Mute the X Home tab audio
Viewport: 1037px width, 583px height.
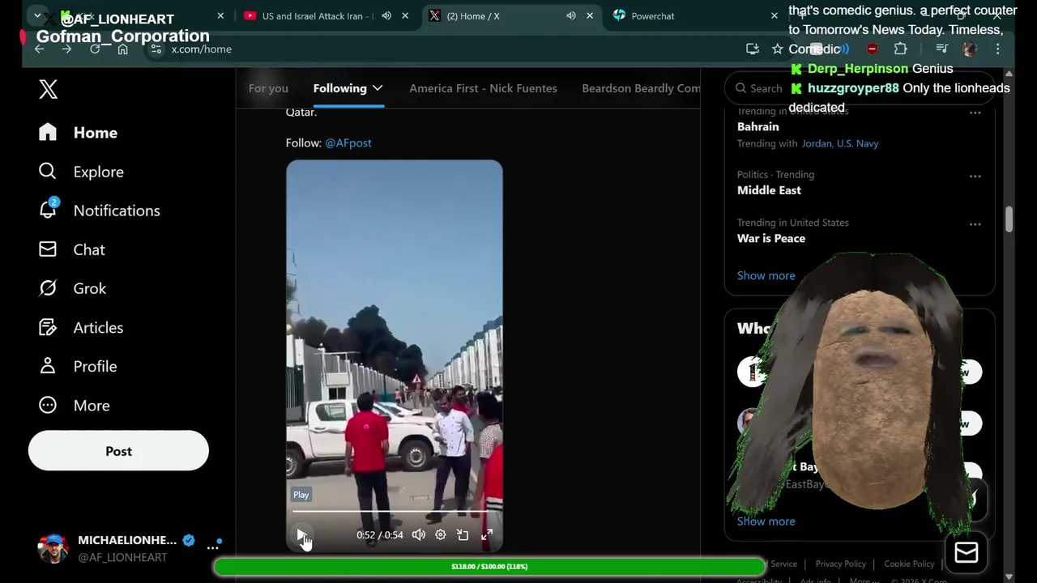point(571,16)
